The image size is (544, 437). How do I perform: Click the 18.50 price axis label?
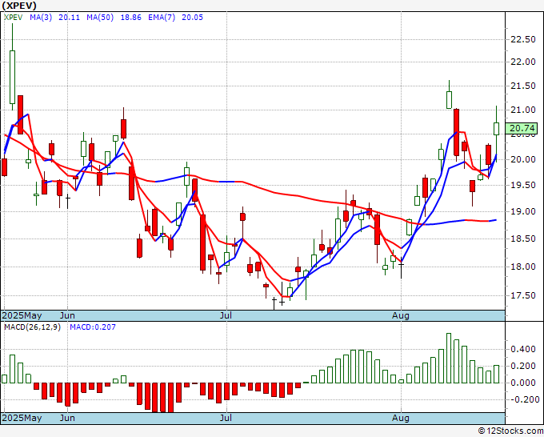click(523, 239)
